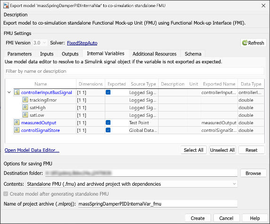The width and height of the screenshot is (270, 224).
Task: Click the Create button
Action: tap(198, 218)
